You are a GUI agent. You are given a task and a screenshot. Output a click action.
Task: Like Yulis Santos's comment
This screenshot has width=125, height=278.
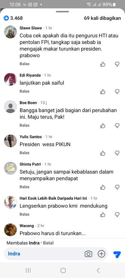tap(103, 153)
